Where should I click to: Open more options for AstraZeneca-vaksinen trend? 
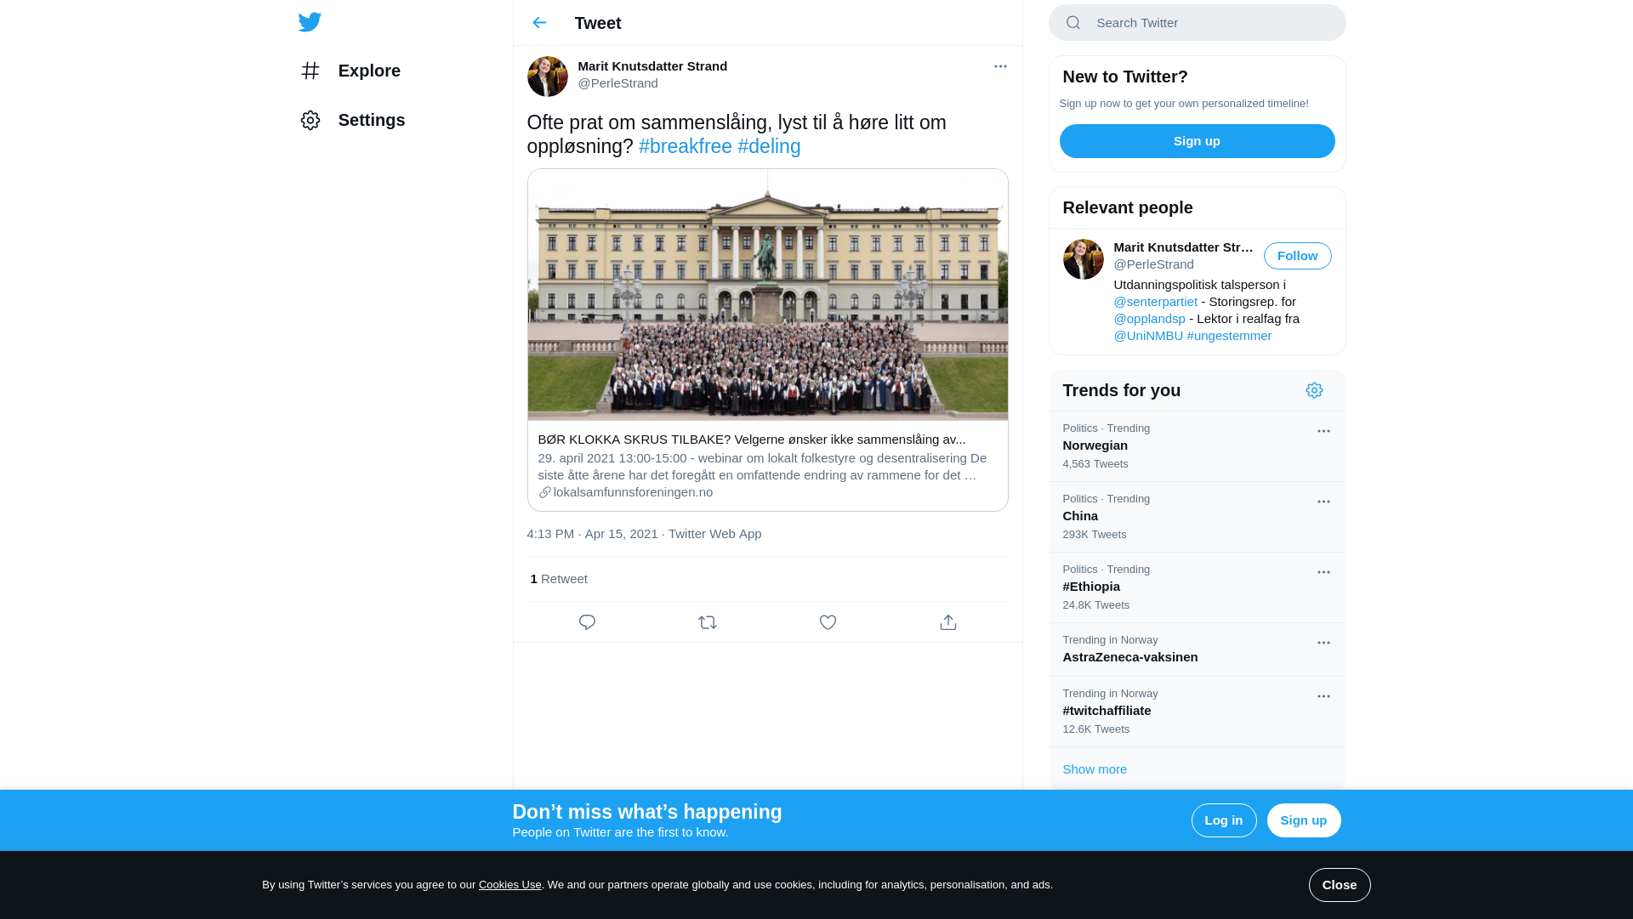pyautogui.click(x=1323, y=643)
